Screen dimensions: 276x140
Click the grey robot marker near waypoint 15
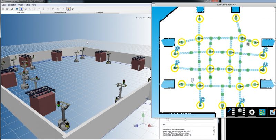[248, 44]
